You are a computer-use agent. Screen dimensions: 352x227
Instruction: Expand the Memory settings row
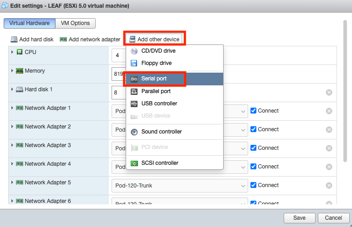coord(12,71)
